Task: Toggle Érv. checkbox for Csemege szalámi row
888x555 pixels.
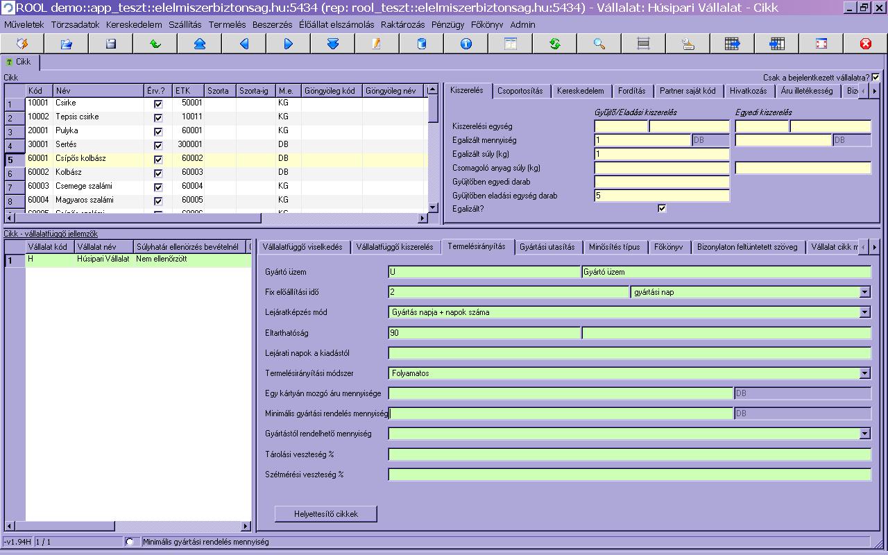Action: [158, 187]
